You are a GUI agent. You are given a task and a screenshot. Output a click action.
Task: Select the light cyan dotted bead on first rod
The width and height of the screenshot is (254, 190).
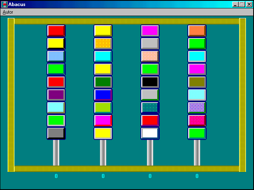pyautogui.click(x=56, y=107)
